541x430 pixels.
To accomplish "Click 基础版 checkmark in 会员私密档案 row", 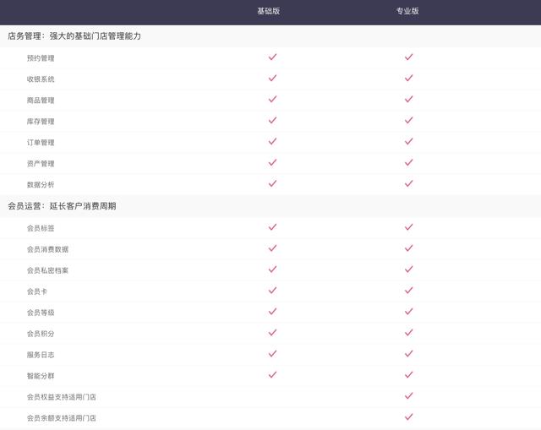I will 272,269.
